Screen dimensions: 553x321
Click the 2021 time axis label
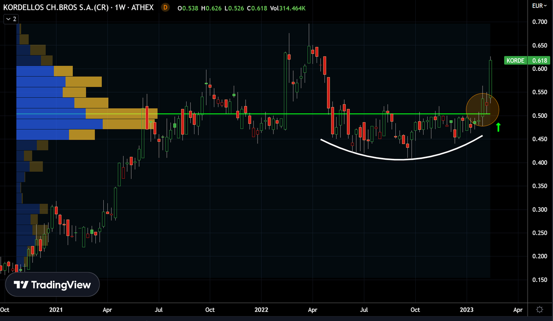coord(56,309)
